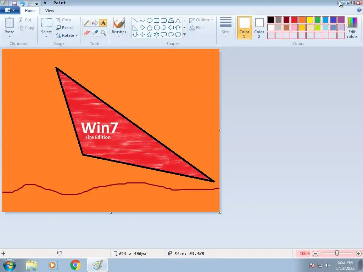Customize Quick Access Toolbar arrow
Viewport: 363px width, 272px height.
click(x=37, y=4)
